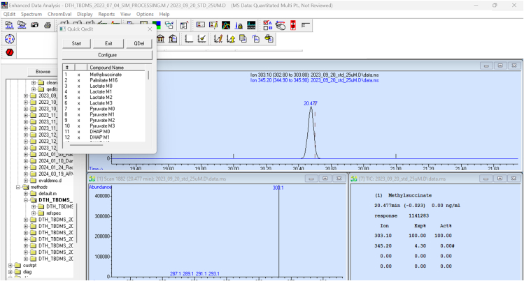Click the chart with yellow up arrow icon
This screenshot has width=524, height=281.
tap(231, 38)
